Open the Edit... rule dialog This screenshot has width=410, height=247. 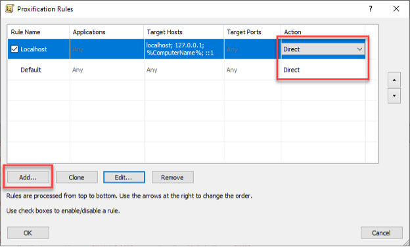(124, 177)
